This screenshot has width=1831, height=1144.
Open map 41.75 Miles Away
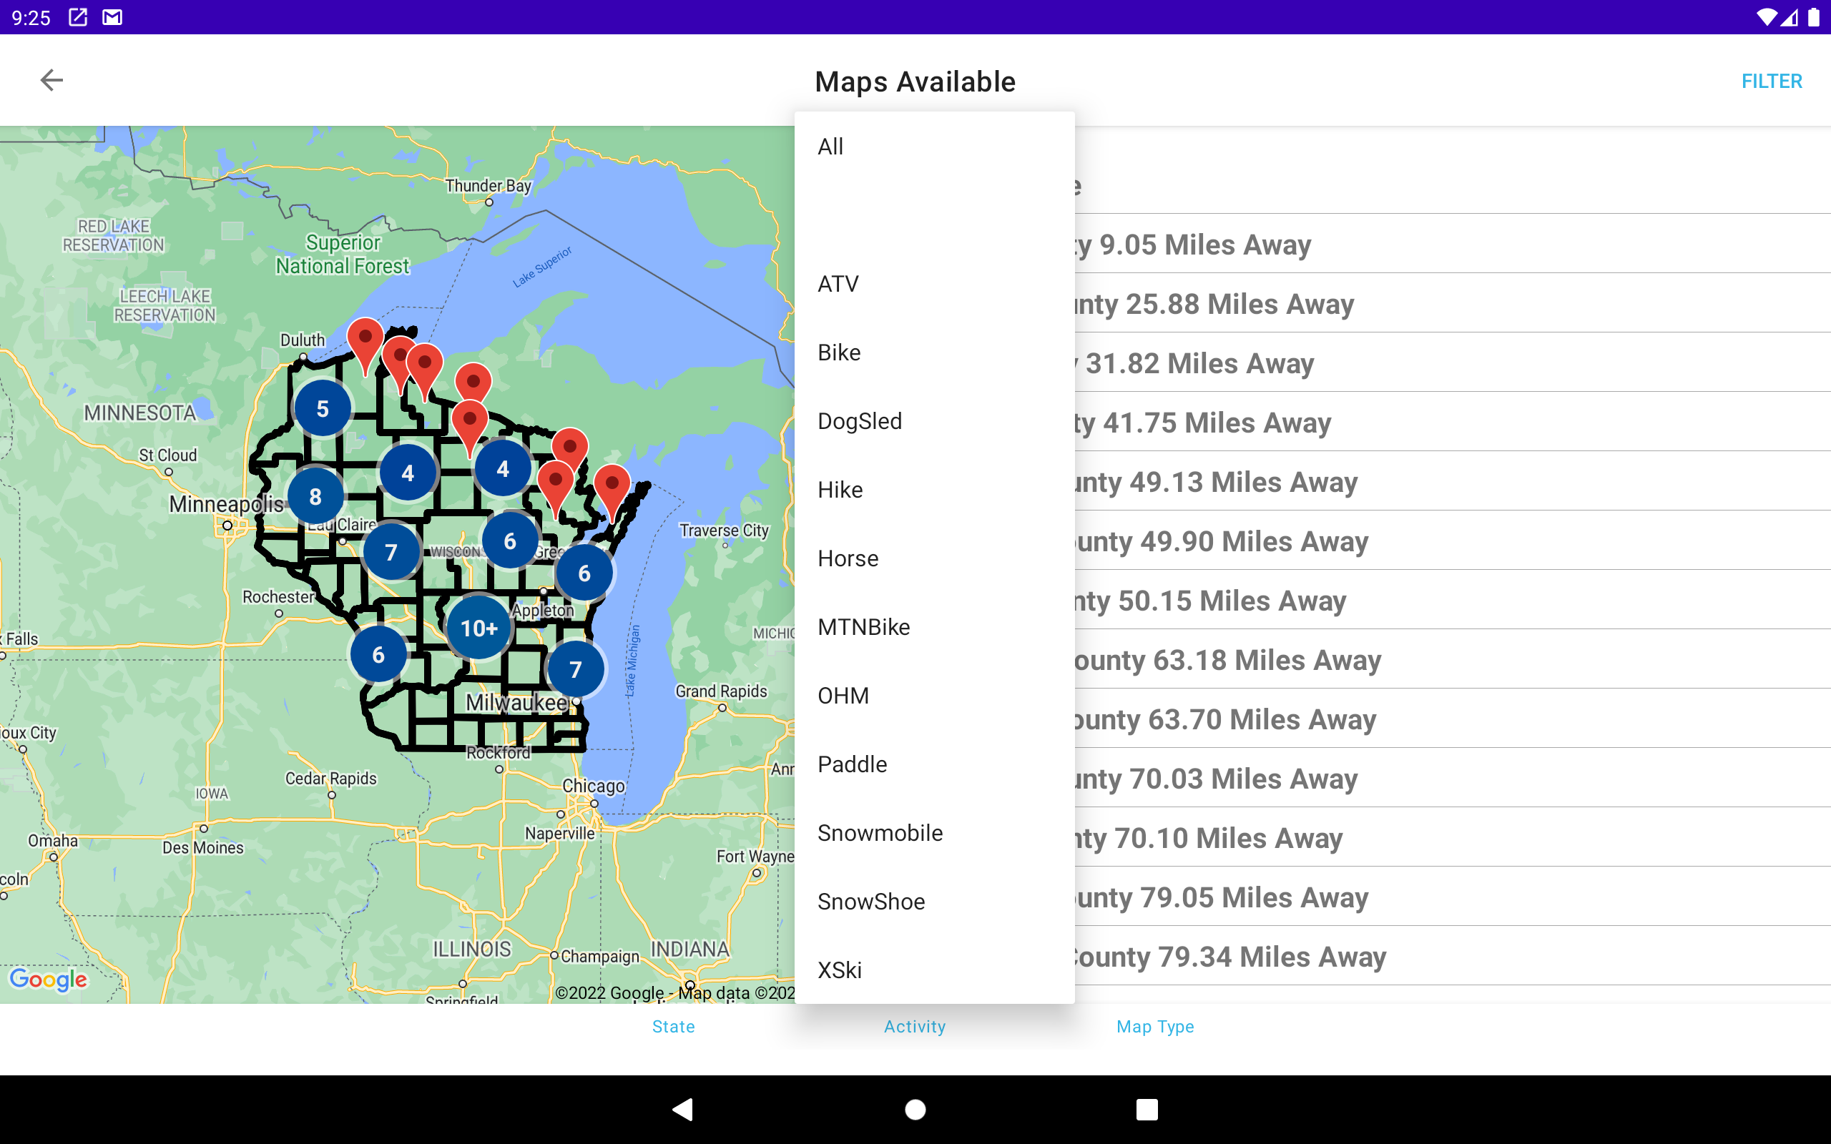pos(1453,422)
